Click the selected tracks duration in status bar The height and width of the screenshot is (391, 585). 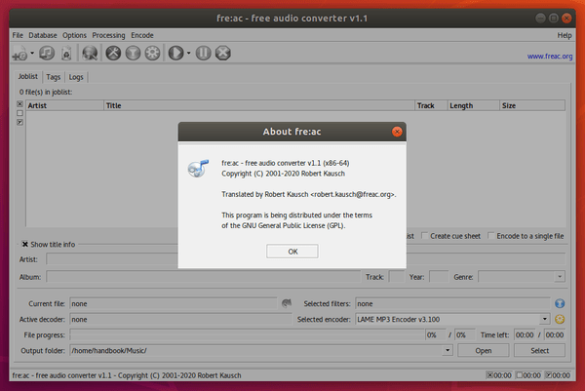tap(499, 375)
